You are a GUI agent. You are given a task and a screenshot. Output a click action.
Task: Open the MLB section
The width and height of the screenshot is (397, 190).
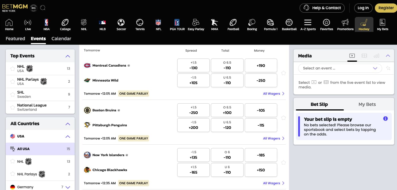(x=103, y=24)
